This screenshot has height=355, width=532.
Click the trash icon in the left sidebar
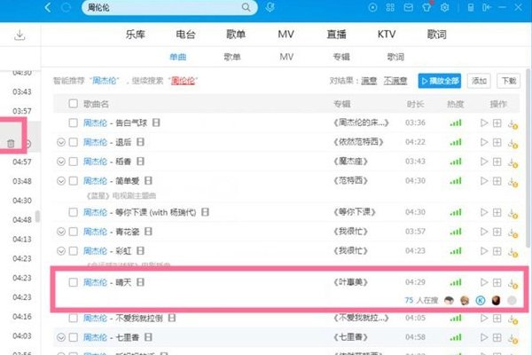tap(11, 144)
